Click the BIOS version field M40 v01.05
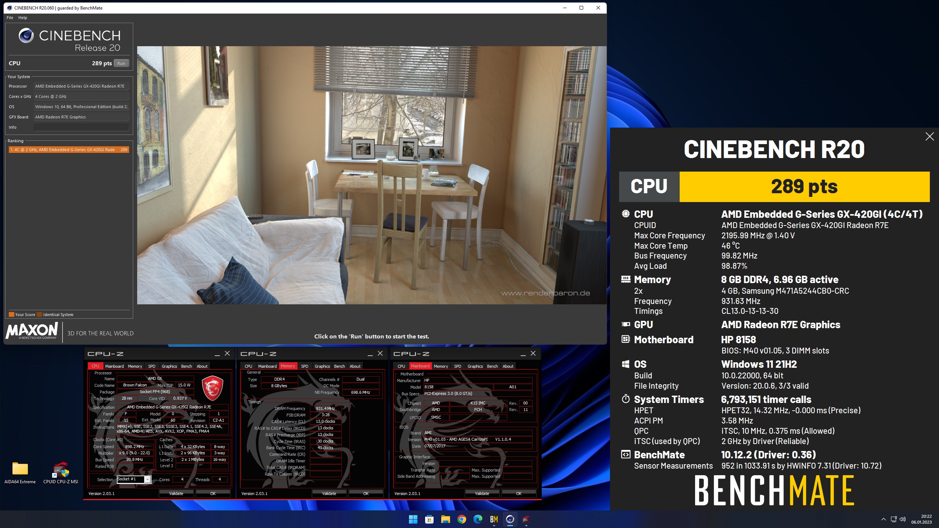This screenshot has height=528, width=939. (478, 439)
